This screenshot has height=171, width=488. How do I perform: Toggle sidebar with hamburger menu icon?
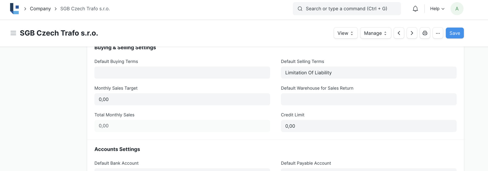pyautogui.click(x=13, y=33)
